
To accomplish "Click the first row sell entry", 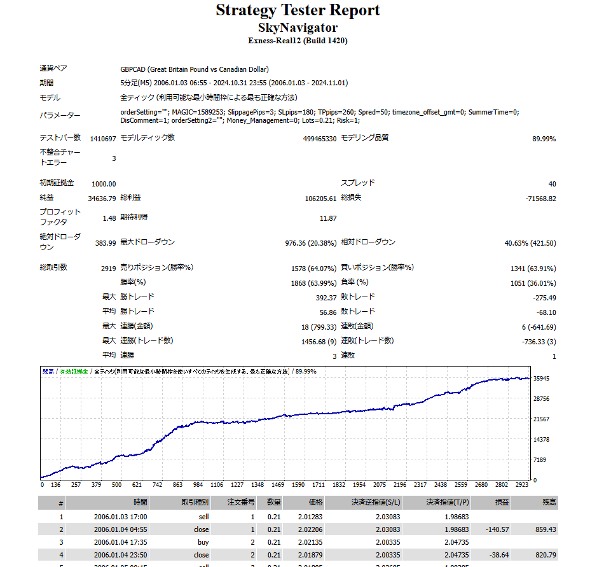I will pyautogui.click(x=203, y=517).
